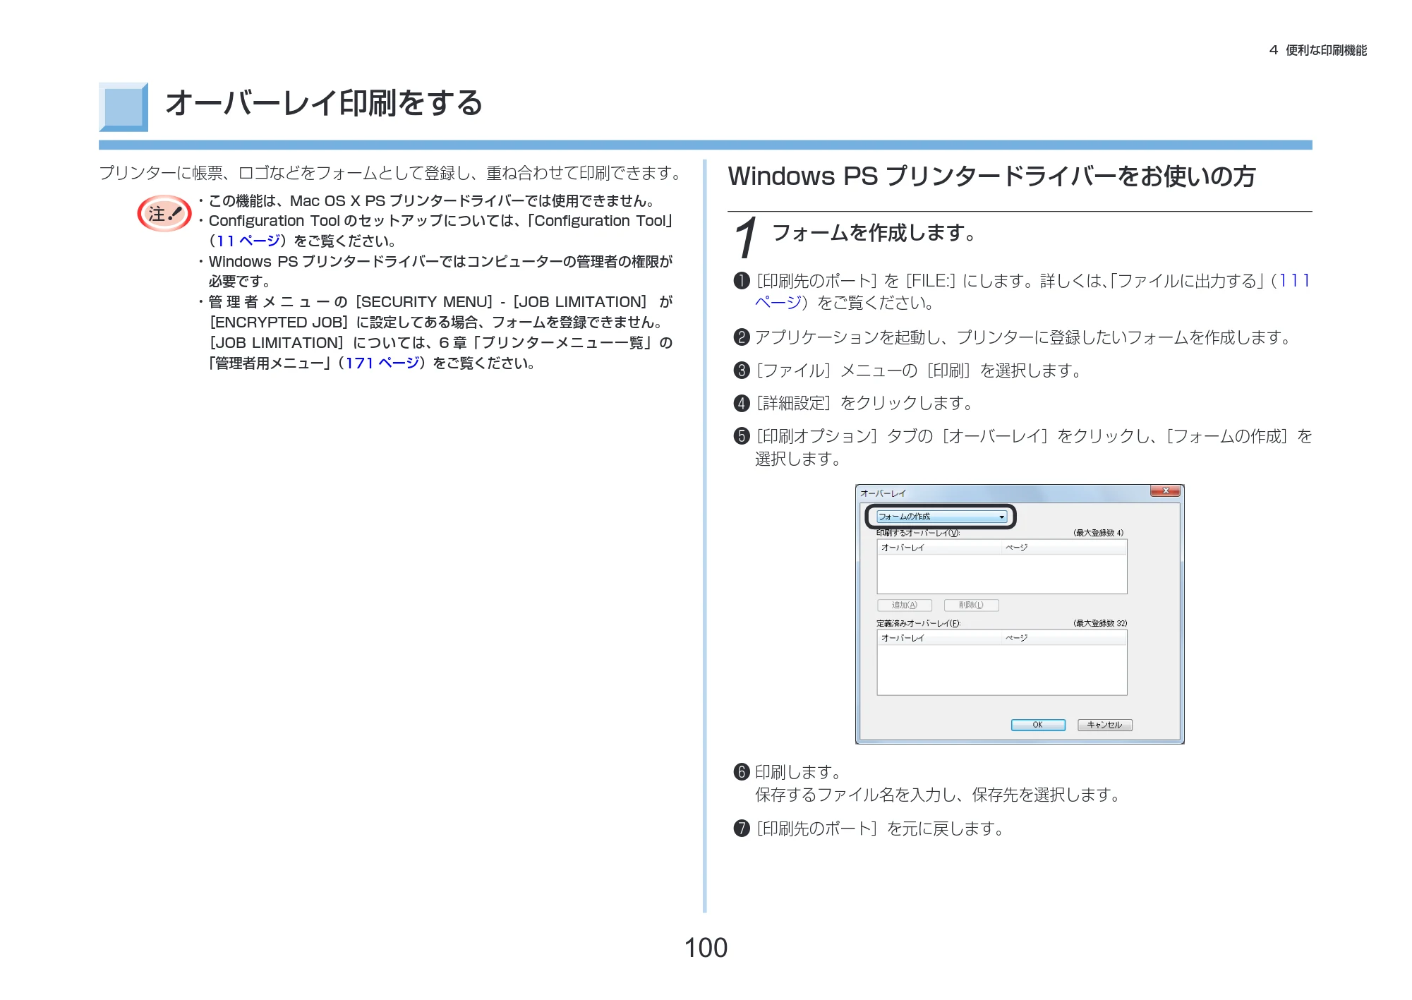The width and height of the screenshot is (1412, 1000).
Task: Click ページ column header in 定義済みオーバーレイ list
Action: coord(1064,638)
